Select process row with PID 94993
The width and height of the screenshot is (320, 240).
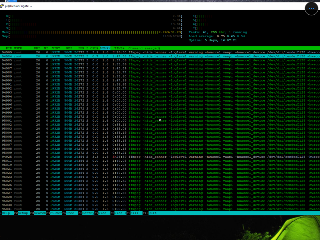160,92
